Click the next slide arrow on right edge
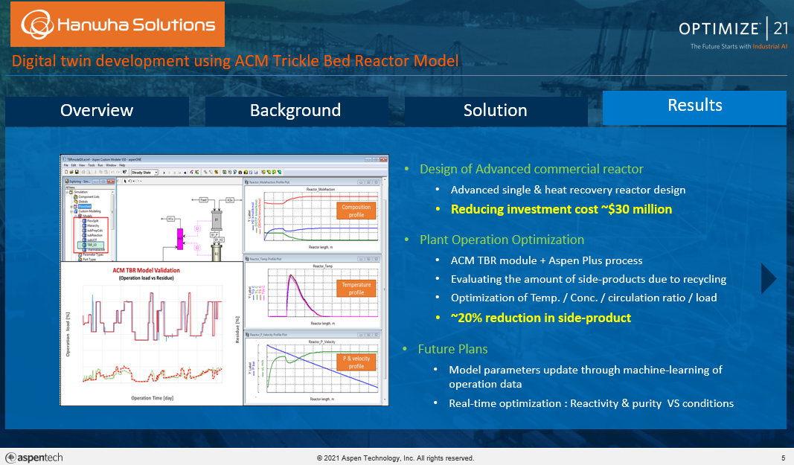The height and width of the screenshot is (465, 794). tap(768, 279)
